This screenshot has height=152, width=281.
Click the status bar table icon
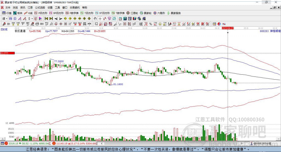tap(2, 143)
